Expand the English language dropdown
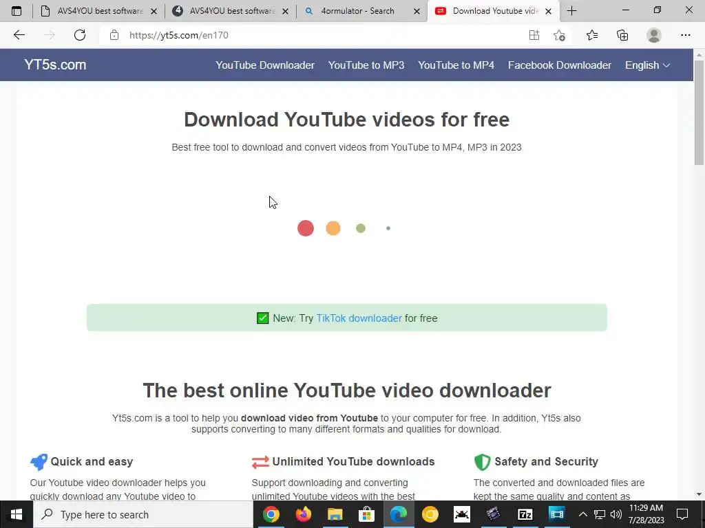This screenshot has width=705, height=528. click(x=647, y=65)
